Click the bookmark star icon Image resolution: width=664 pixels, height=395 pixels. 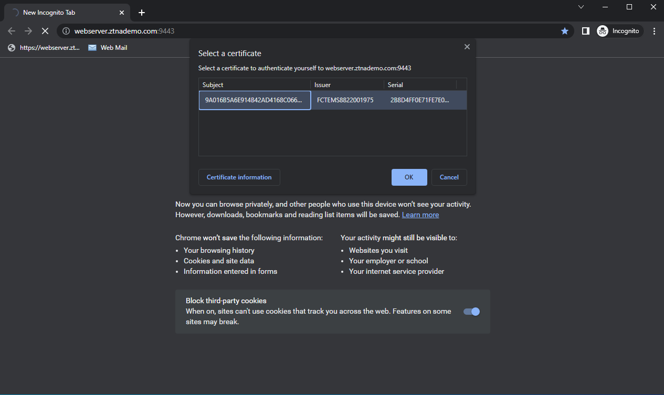pyautogui.click(x=565, y=31)
